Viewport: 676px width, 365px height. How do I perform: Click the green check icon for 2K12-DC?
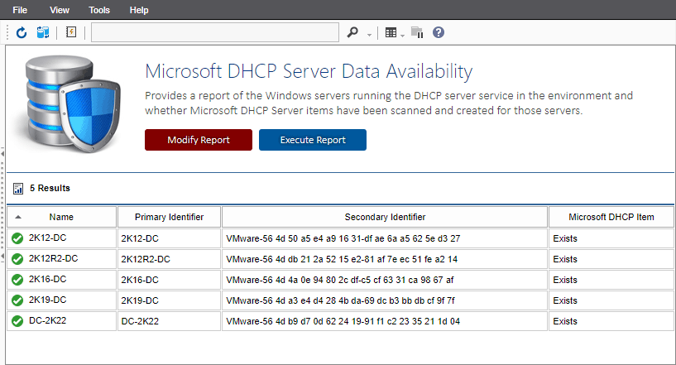17,238
